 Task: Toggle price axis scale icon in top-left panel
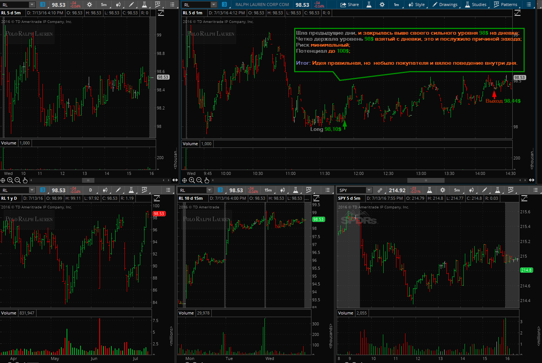click(x=161, y=13)
